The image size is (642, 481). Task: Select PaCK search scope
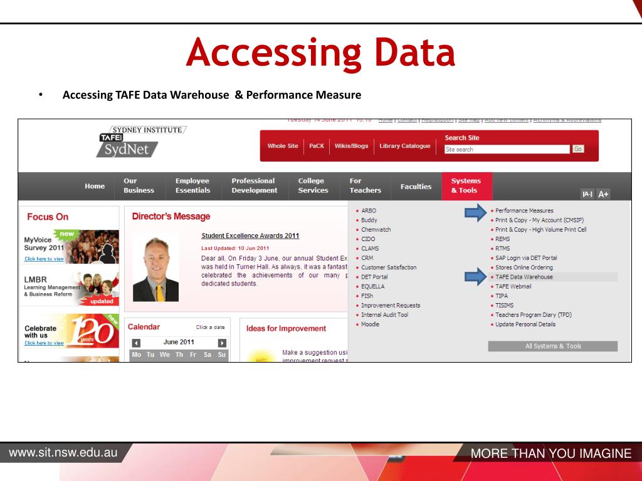point(317,146)
